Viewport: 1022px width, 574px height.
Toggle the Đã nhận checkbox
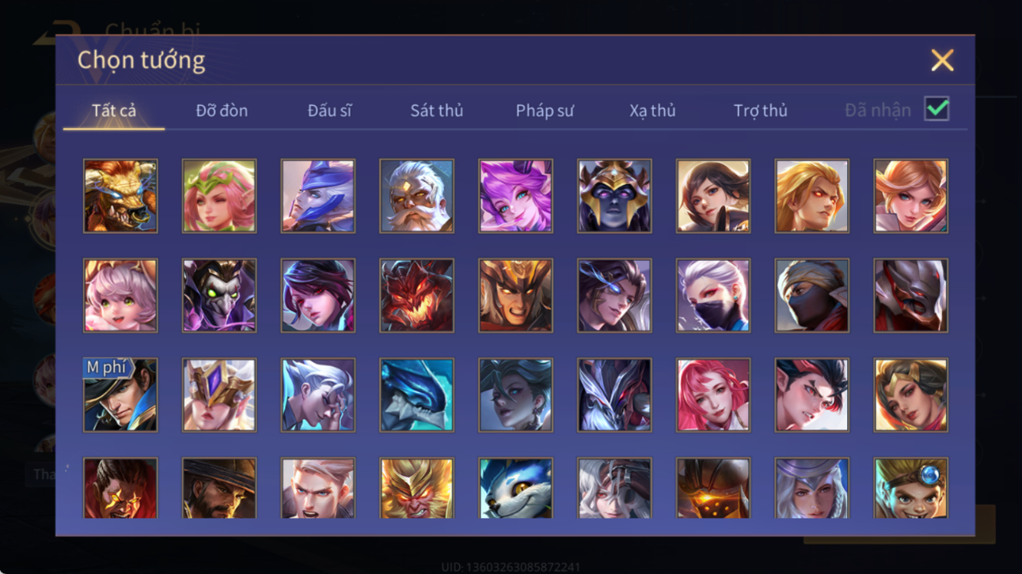click(x=937, y=109)
